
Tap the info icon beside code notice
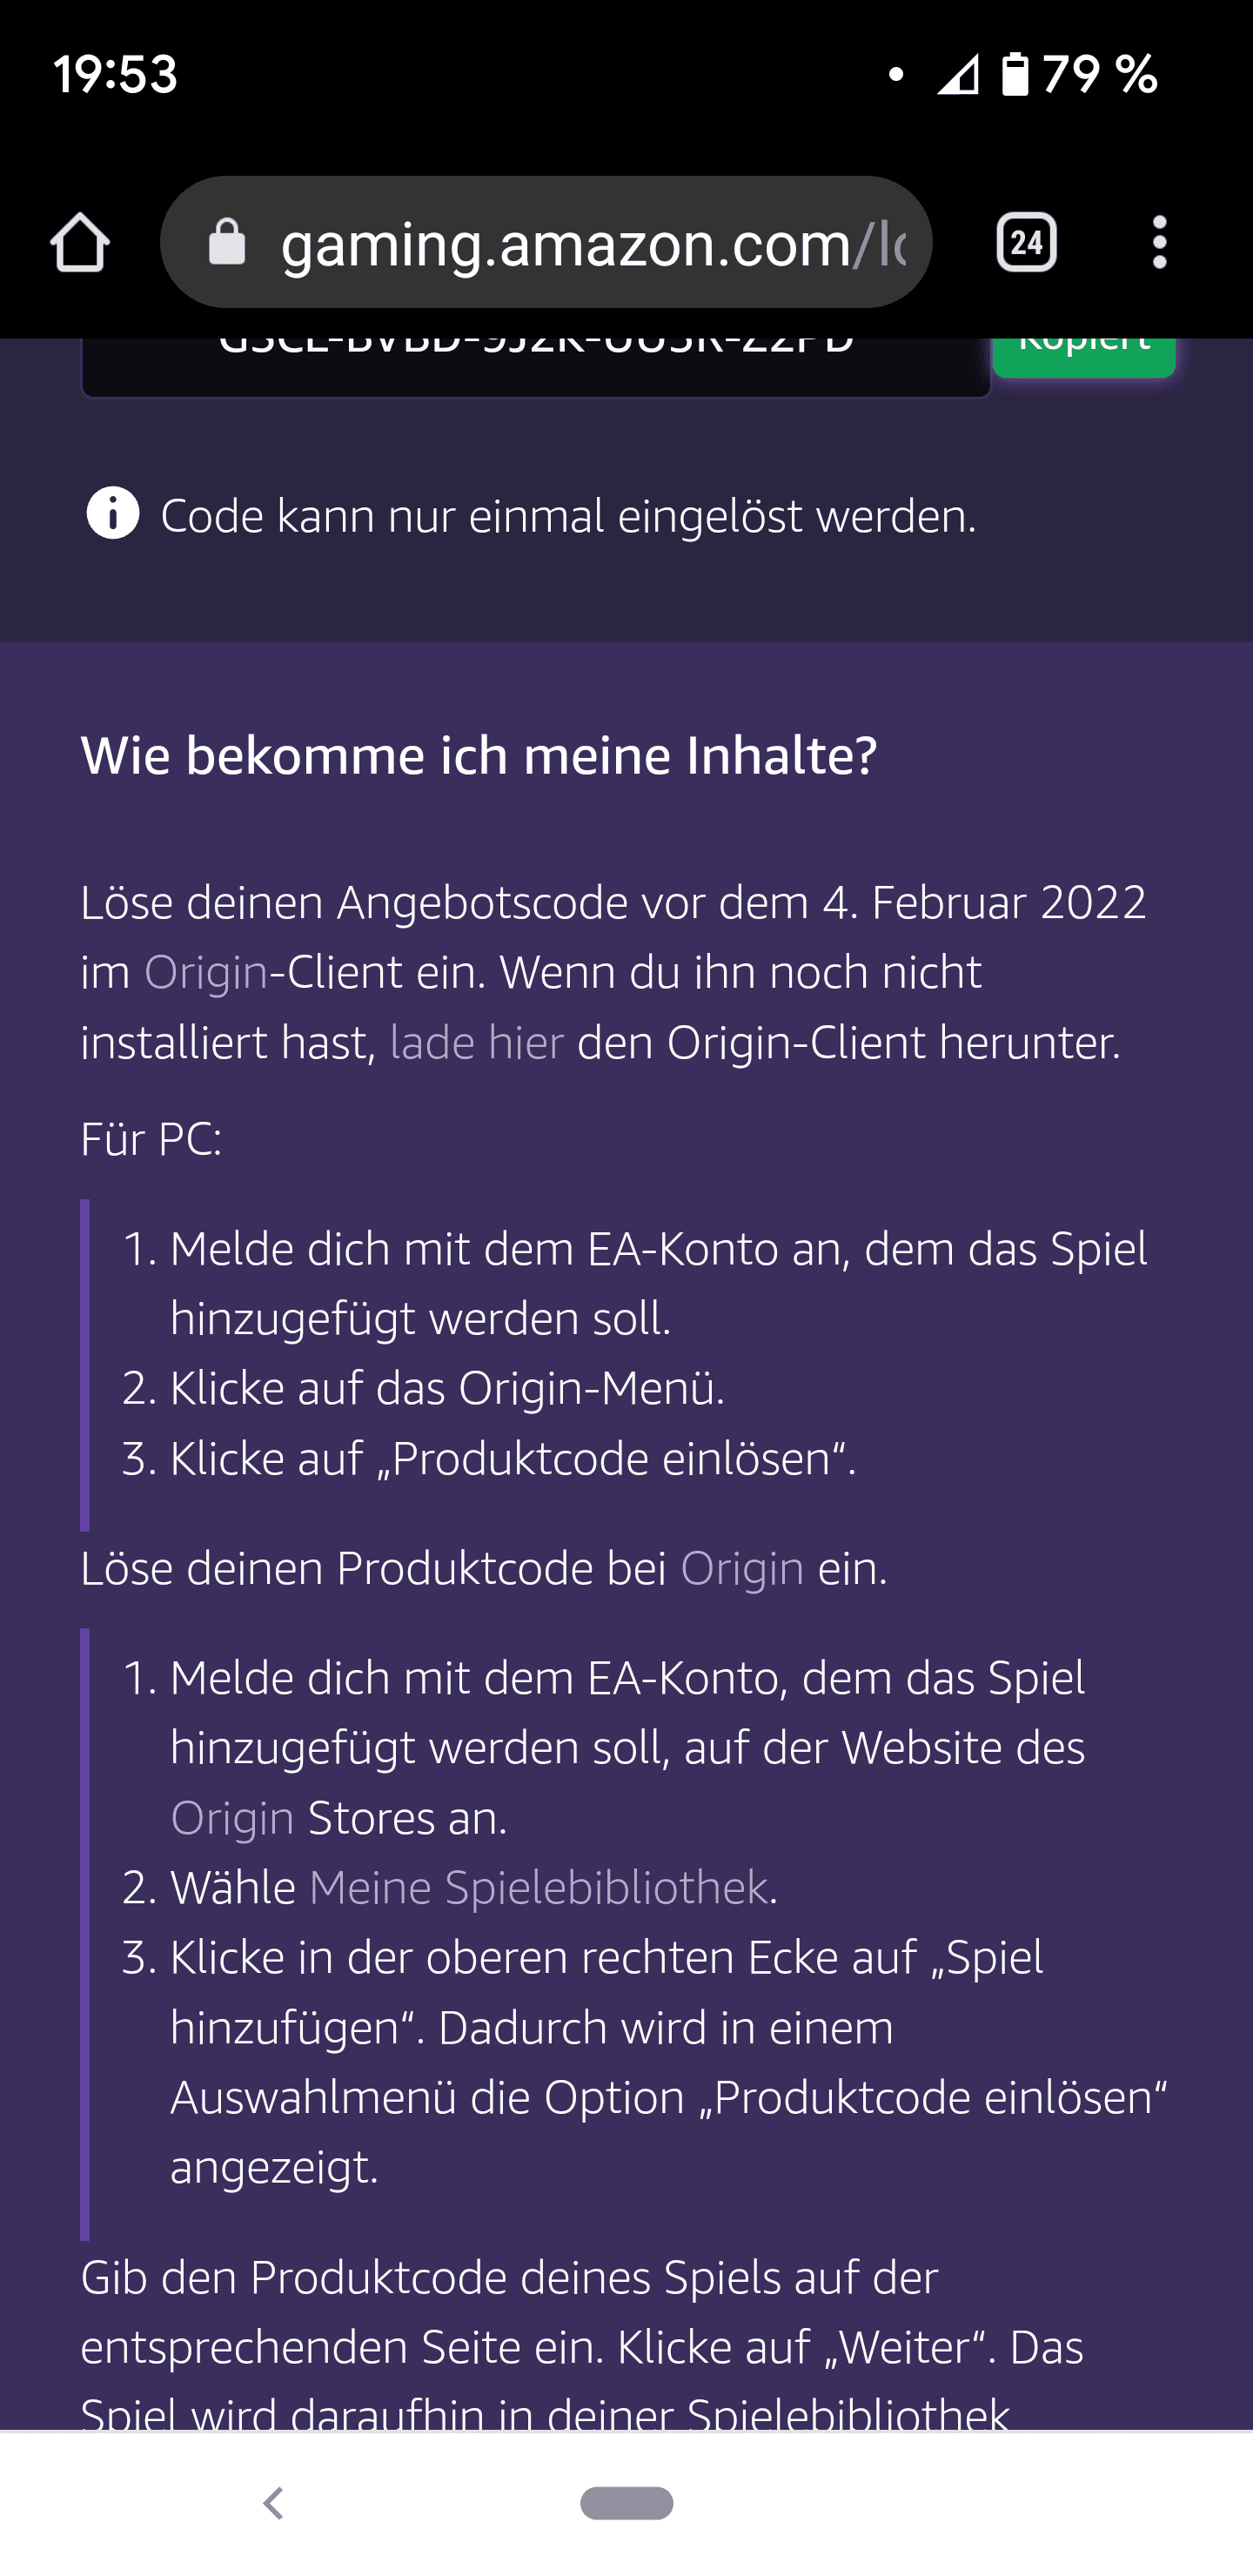click(x=113, y=515)
